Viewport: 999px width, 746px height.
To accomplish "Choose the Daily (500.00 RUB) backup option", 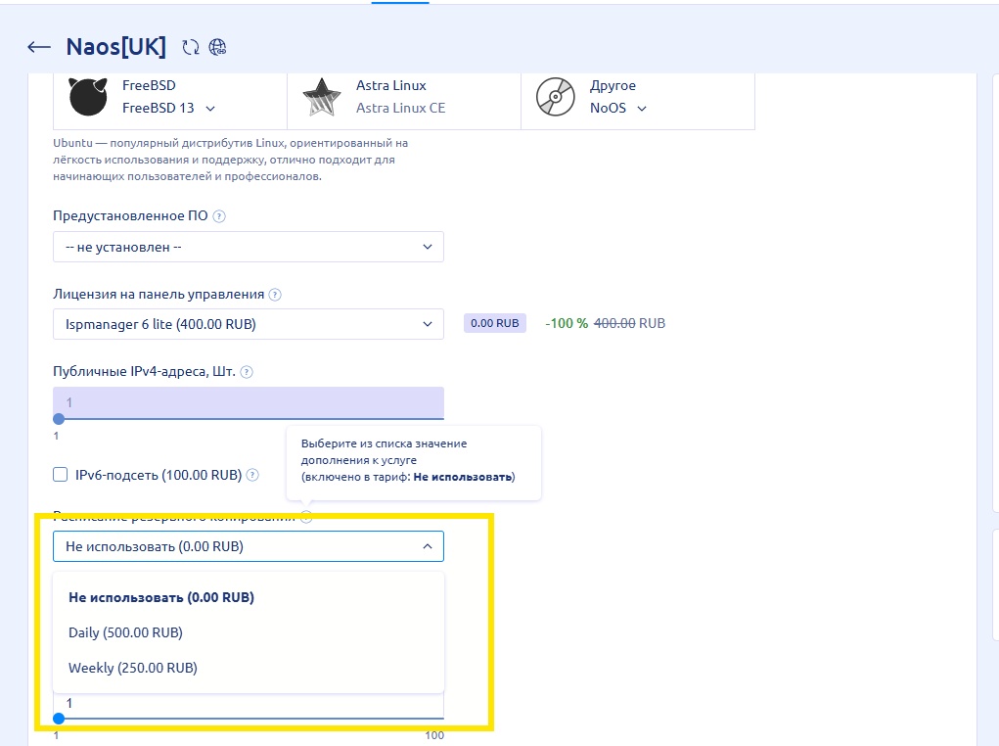I will coord(125,632).
